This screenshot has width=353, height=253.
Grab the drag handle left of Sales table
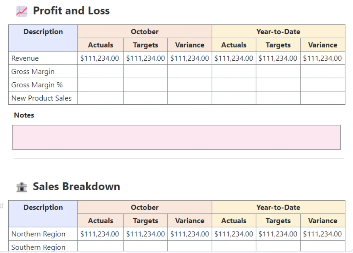click(2, 206)
